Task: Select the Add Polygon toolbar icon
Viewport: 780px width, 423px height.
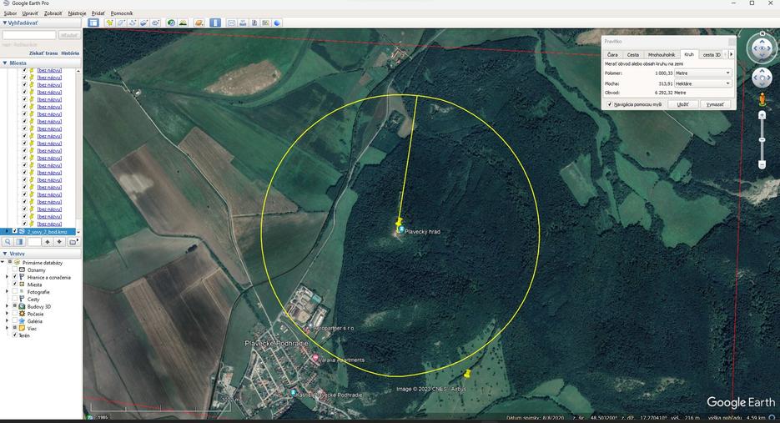Action: [x=121, y=23]
